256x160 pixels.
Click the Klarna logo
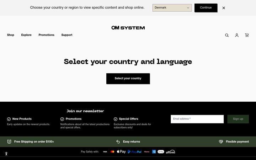pyautogui.click(x=146, y=152)
